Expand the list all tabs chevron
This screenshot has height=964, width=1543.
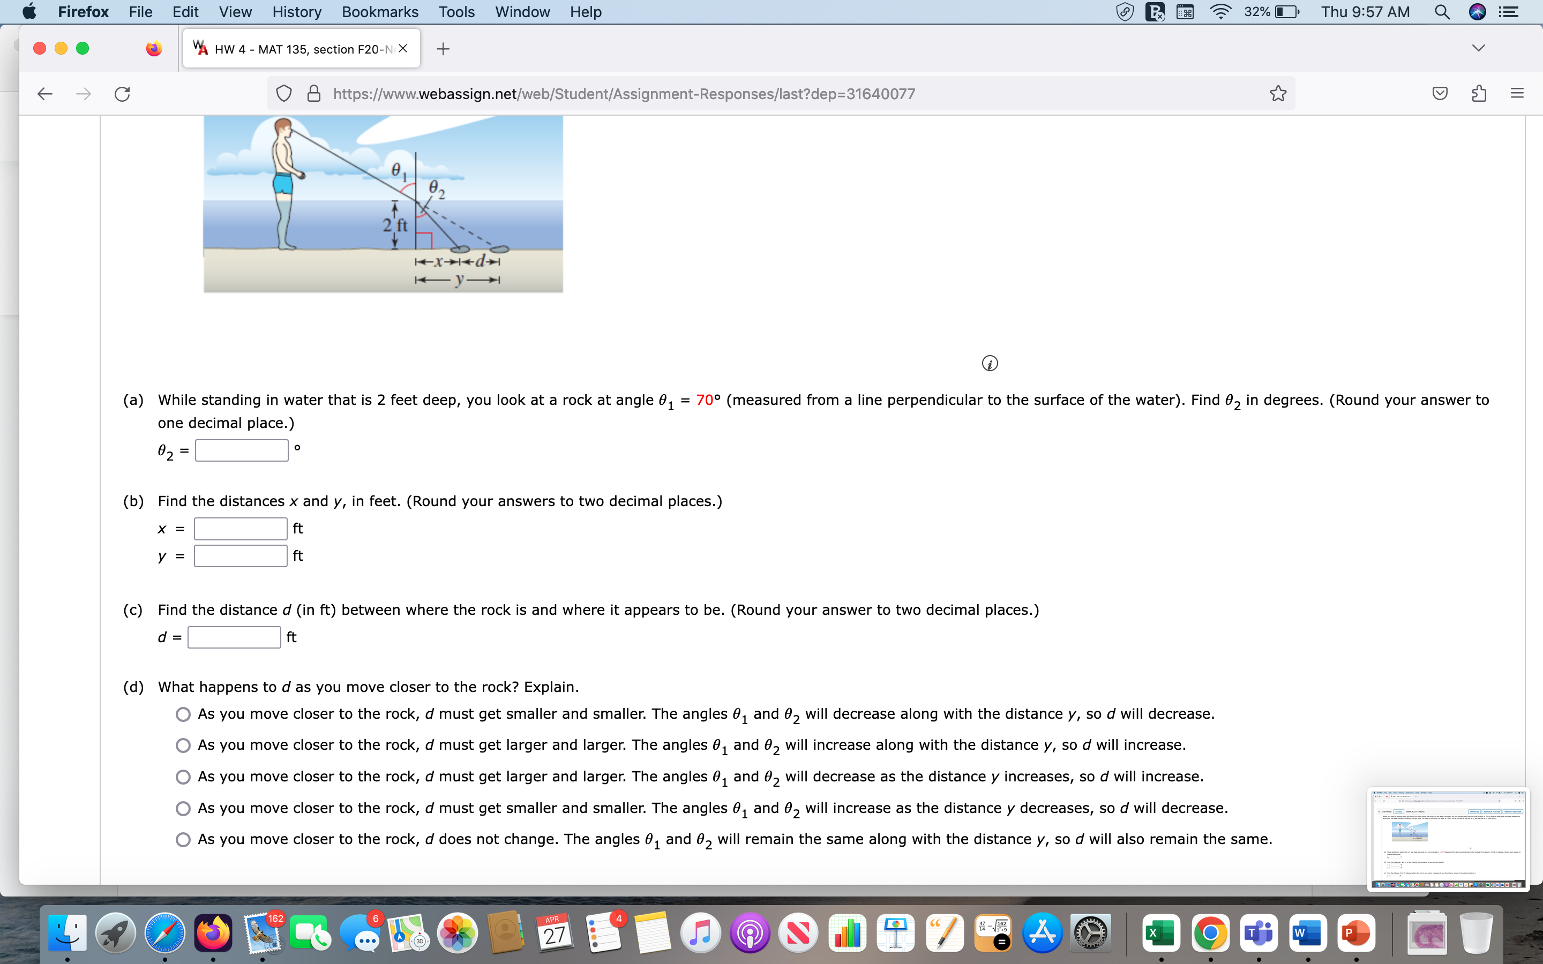1479,48
